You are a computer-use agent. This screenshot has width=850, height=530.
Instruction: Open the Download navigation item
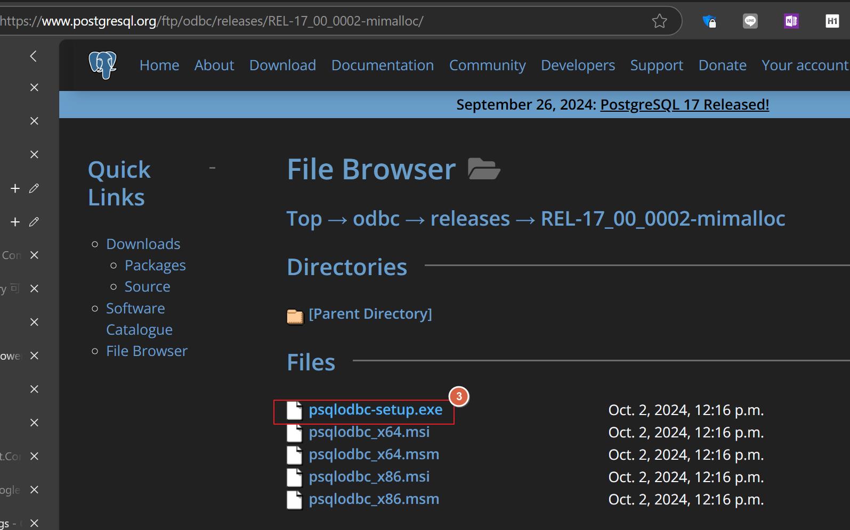point(282,65)
